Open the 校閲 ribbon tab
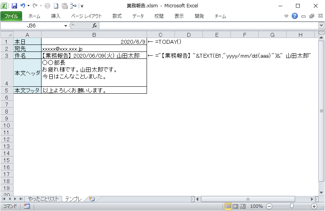Viewport: 325px width, 211px height. click(159, 16)
